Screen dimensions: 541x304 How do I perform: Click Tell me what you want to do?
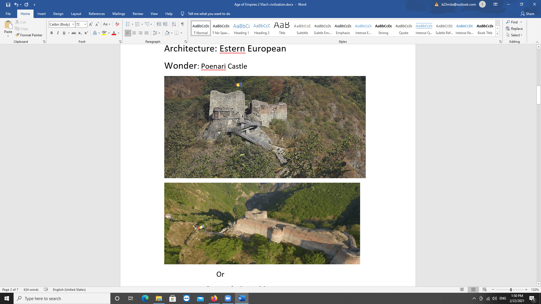click(x=209, y=14)
